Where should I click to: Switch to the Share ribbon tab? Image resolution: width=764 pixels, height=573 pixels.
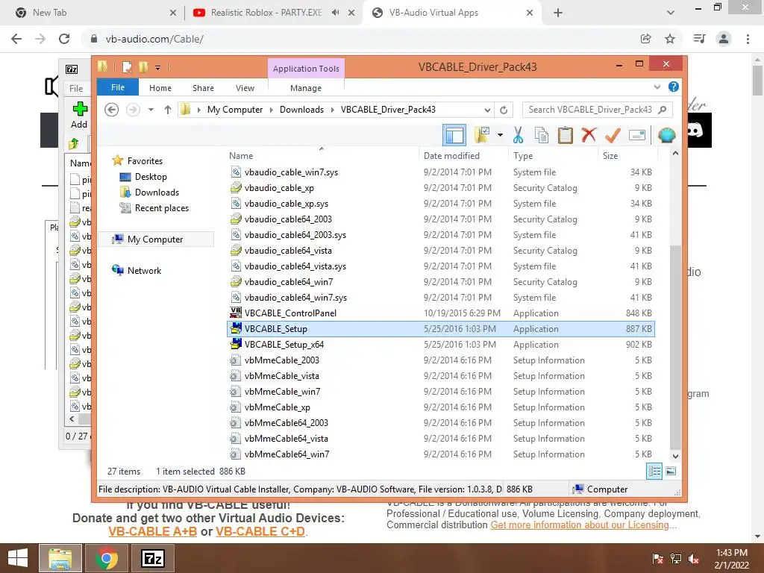(x=203, y=88)
